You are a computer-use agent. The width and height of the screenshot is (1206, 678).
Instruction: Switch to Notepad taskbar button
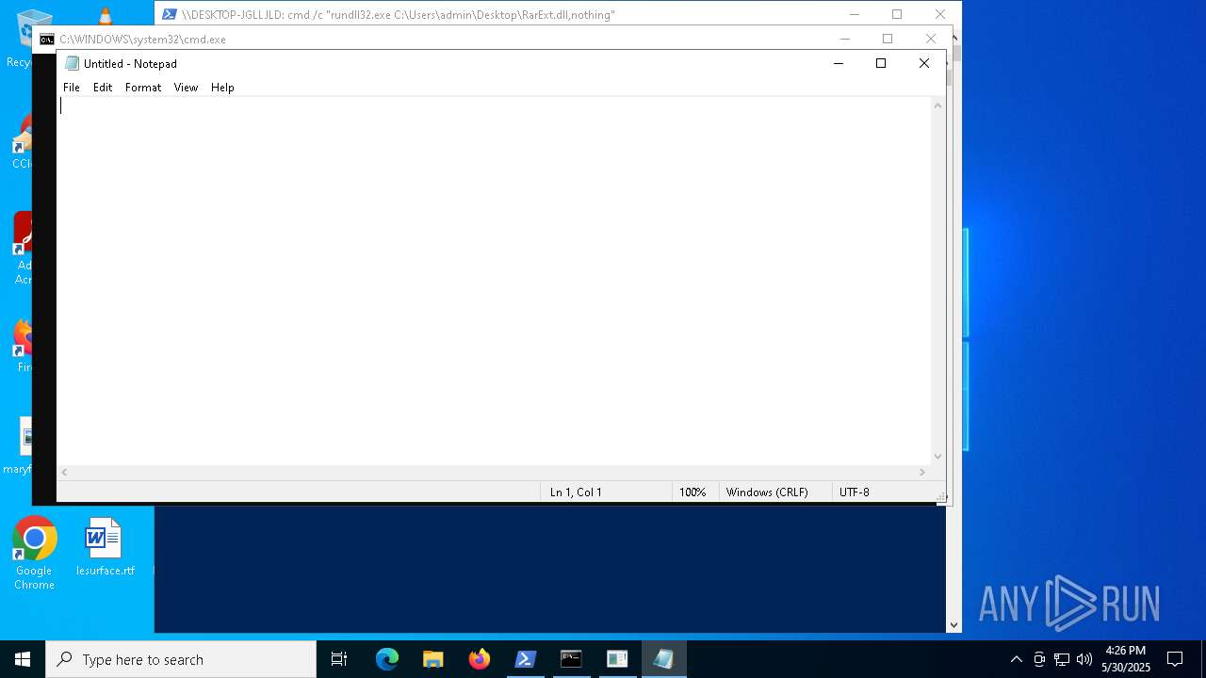pos(664,659)
